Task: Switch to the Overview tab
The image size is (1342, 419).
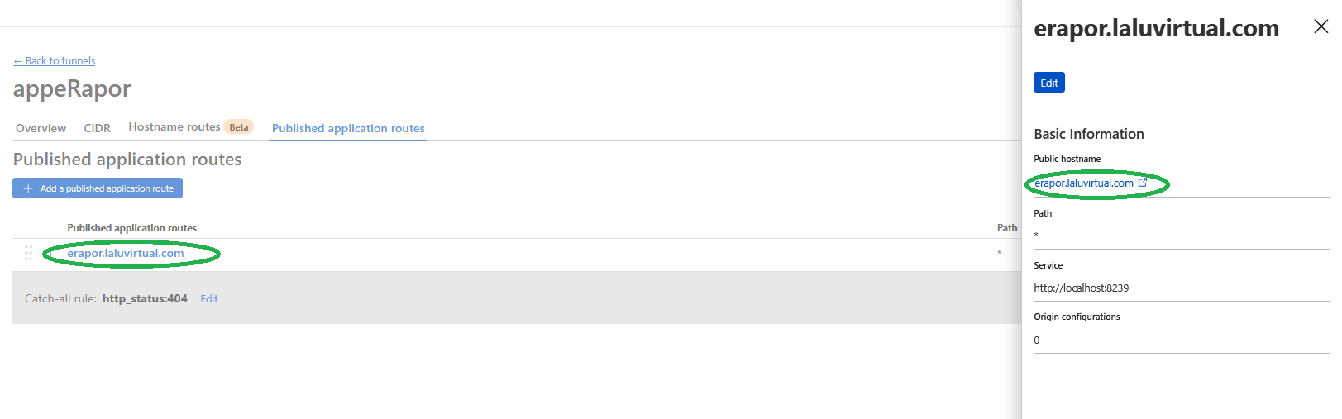Action: pyautogui.click(x=41, y=128)
